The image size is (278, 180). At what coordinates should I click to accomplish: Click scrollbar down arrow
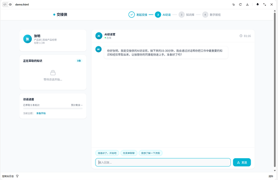tap(275, 171)
